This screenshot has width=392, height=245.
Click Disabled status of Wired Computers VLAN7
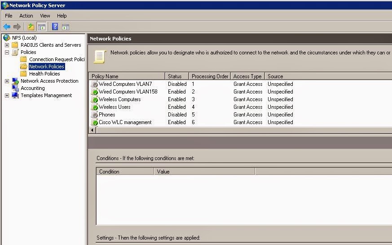[x=177, y=84]
